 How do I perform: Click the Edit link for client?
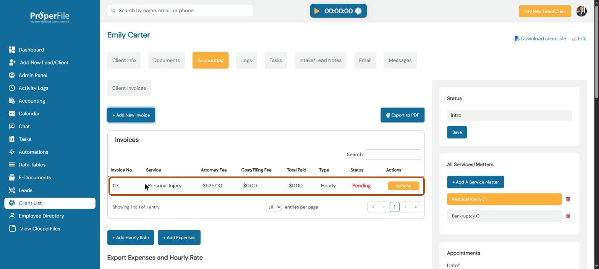(x=580, y=39)
